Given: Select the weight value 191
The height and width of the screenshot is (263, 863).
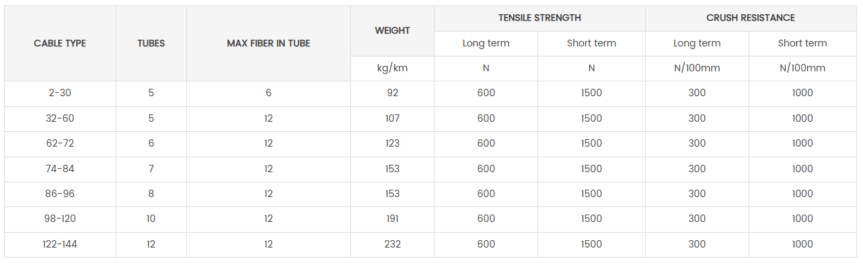Looking at the screenshot, I should click(392, 219).
